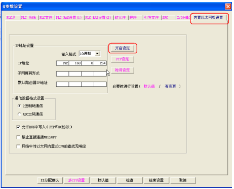Click the IP address fourth octet field 254
This screenshot has height=189, width=234.
coord(100,63)
